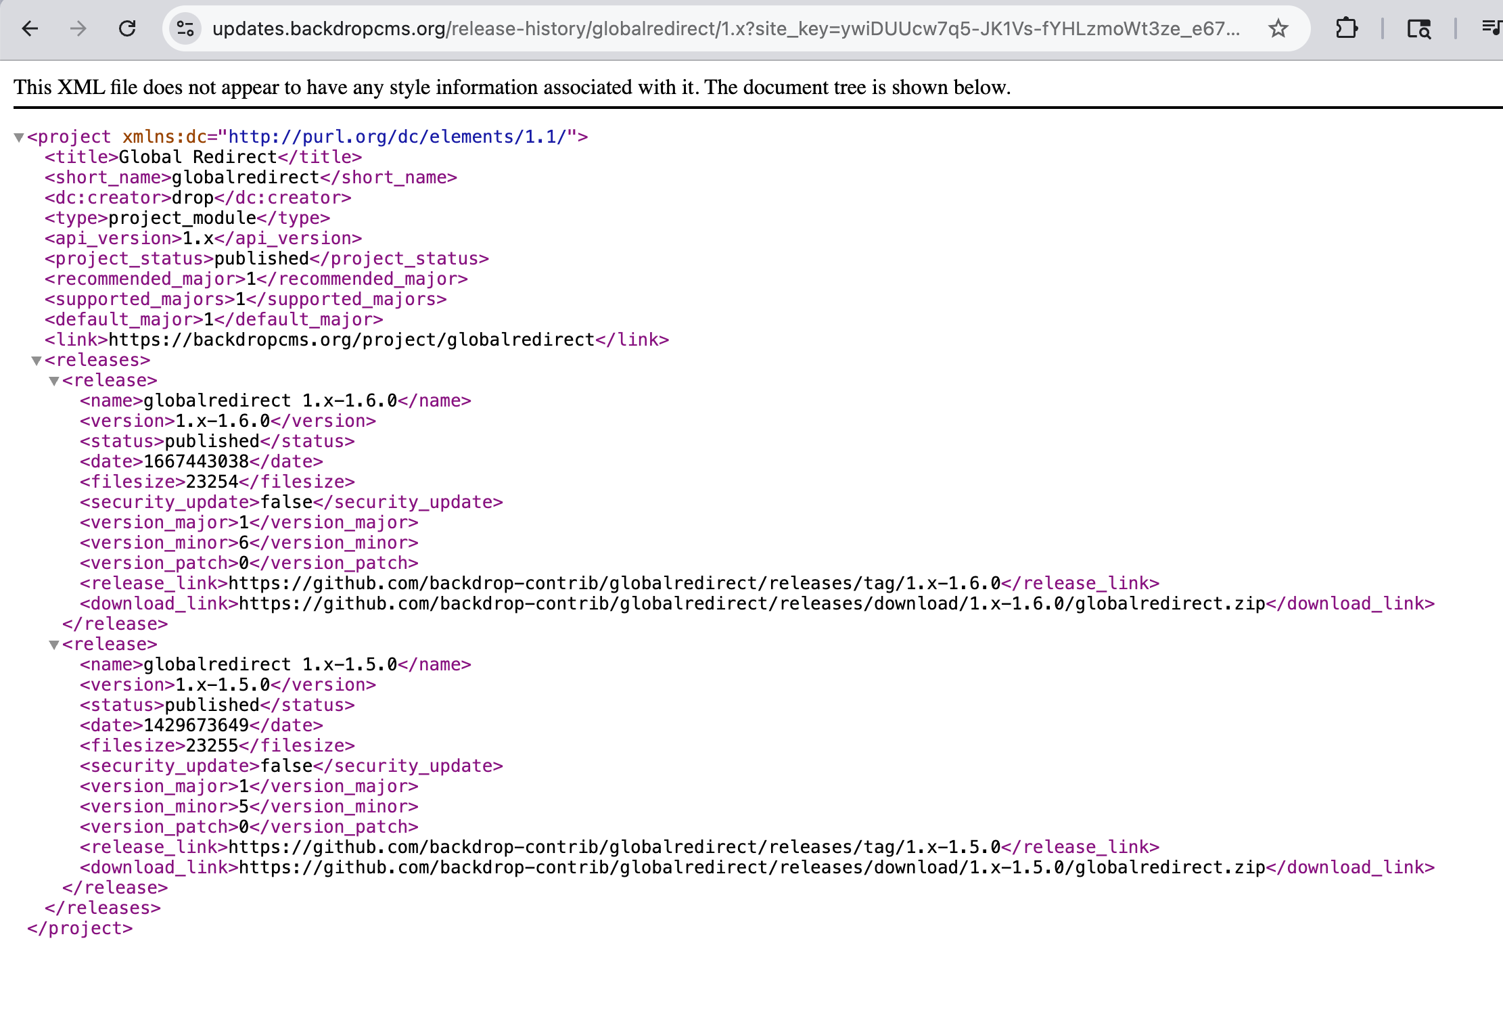This screenshot has height=1012, width=1503.
Task: Select date value 1667443038
Action: pos(196,461)
